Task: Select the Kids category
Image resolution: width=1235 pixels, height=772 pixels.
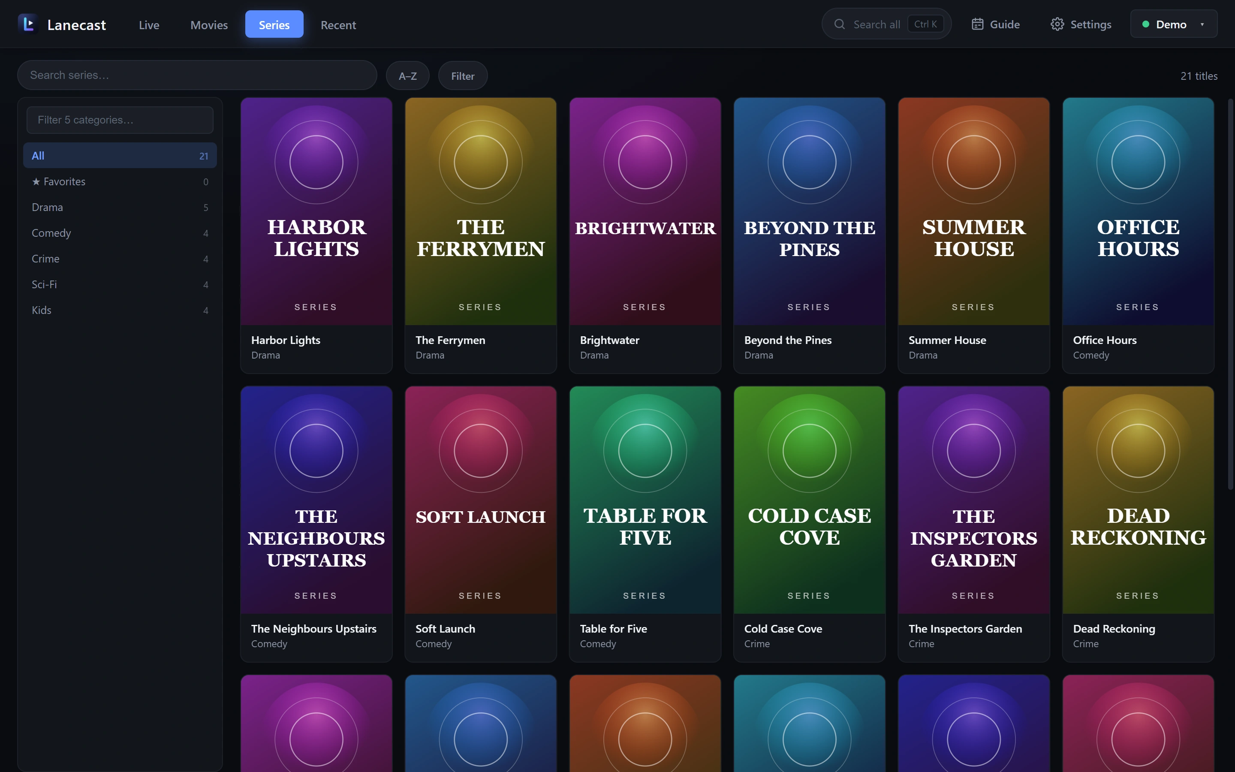Action: coord(120,310)
